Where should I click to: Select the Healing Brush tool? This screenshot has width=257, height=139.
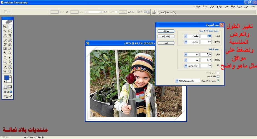point(10,40)
